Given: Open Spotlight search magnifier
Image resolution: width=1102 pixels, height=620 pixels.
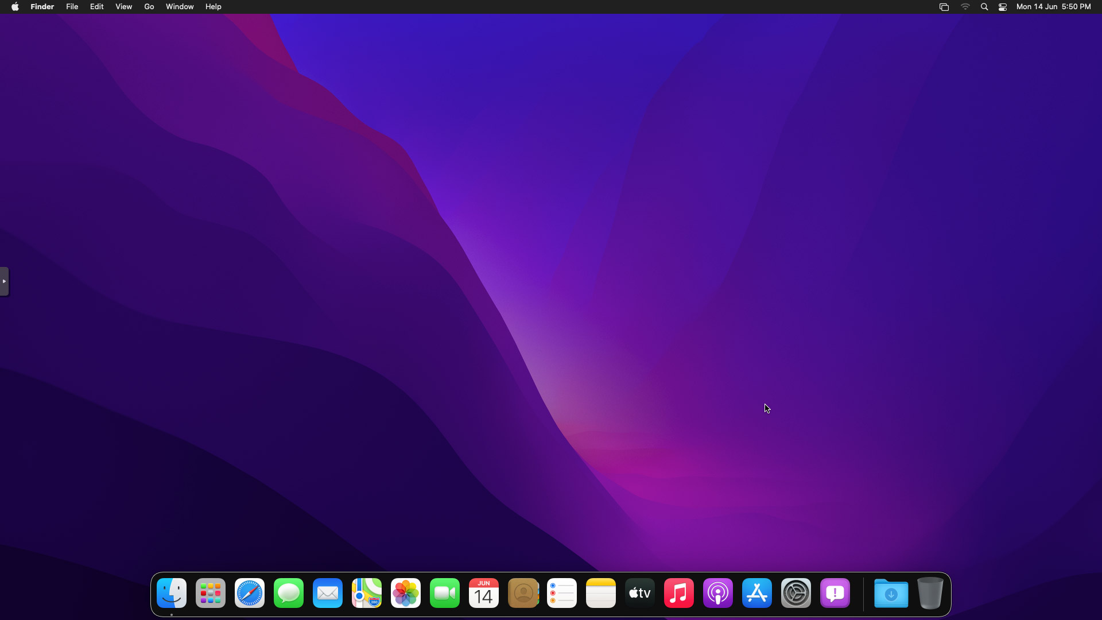Looking at the screenshot, I should pyautogui.click(x=984, y=7).
